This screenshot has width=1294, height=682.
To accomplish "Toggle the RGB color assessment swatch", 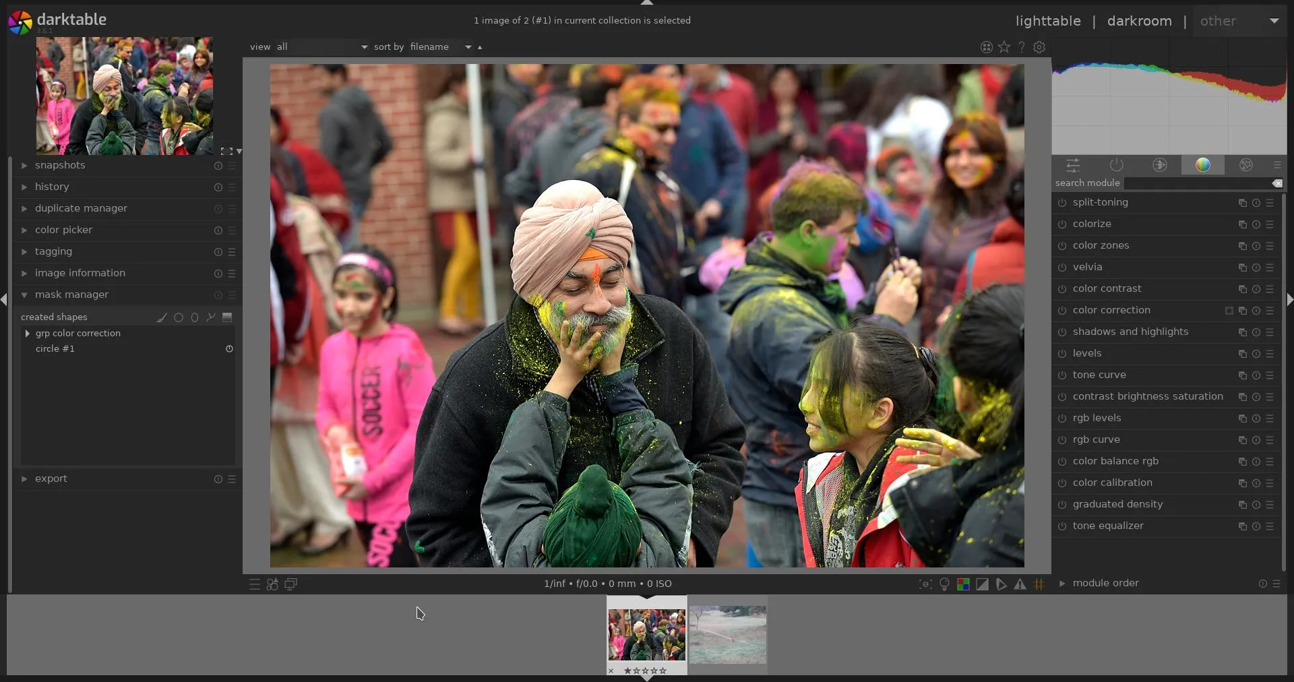I will 963,584.
